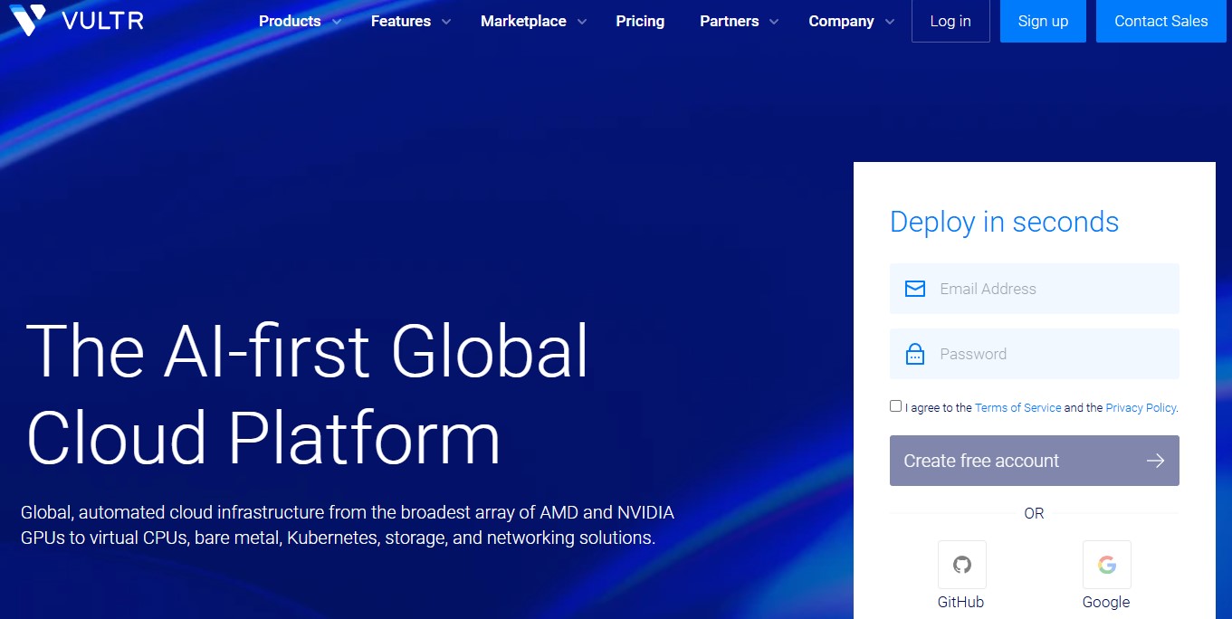Open the Terms of Service link

click(x=1017, y=407)
